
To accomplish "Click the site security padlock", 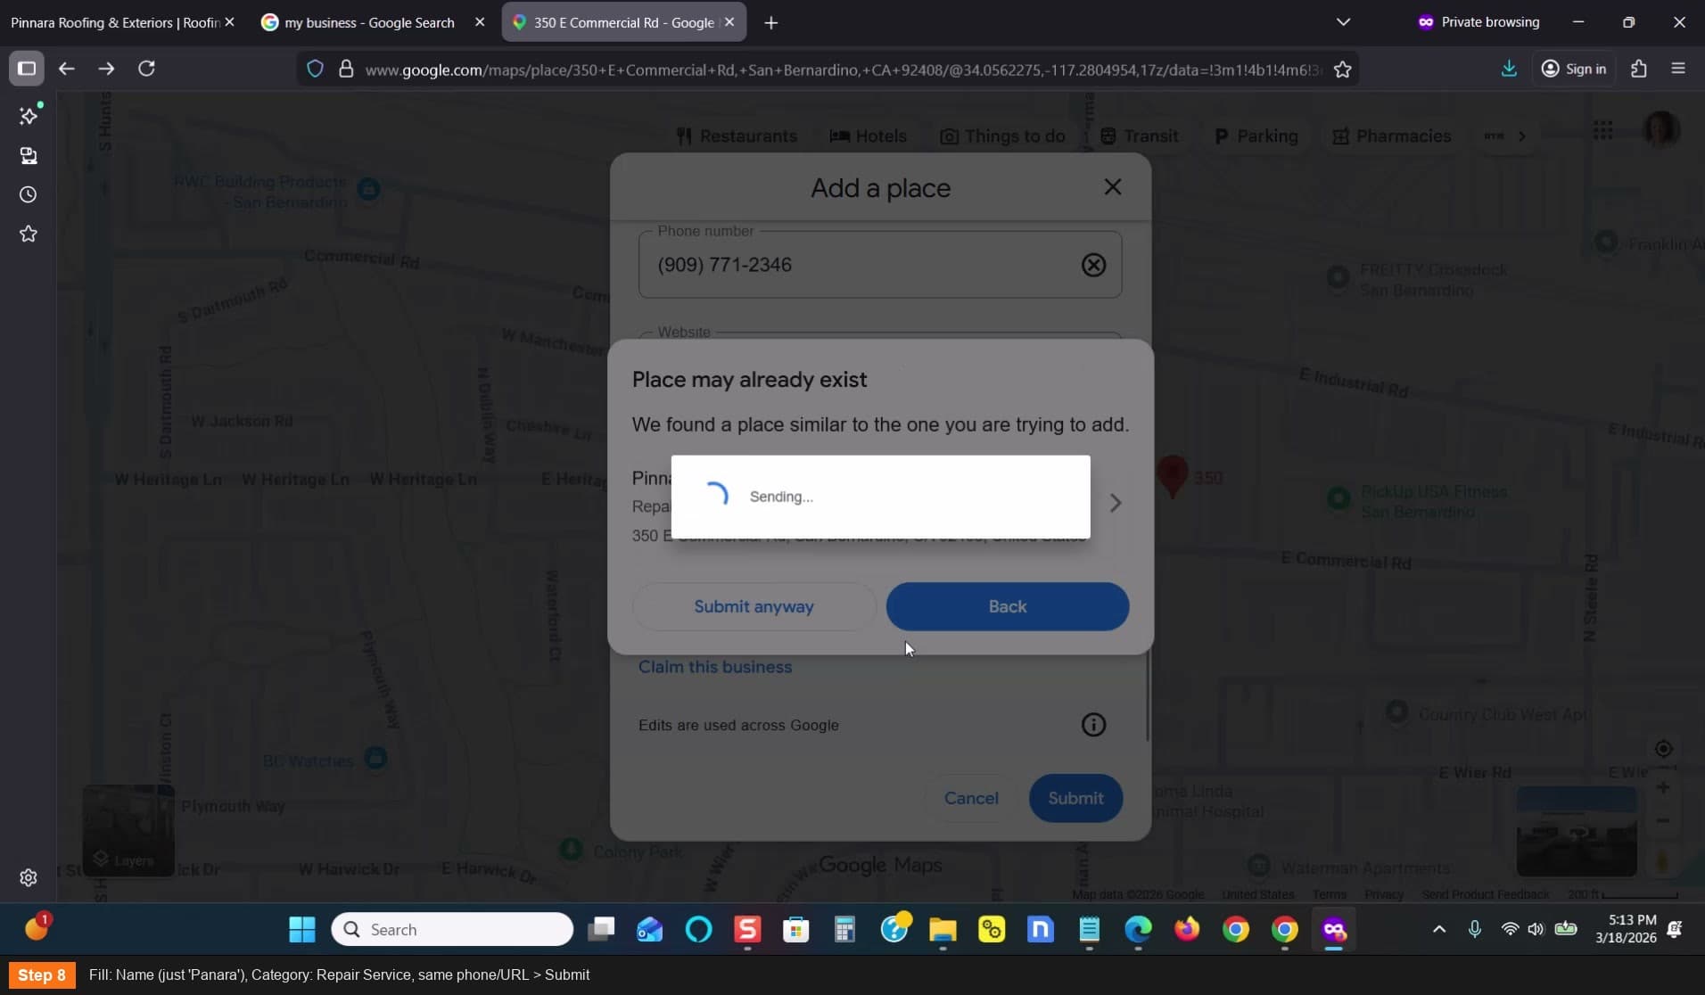I will (346, 69).
